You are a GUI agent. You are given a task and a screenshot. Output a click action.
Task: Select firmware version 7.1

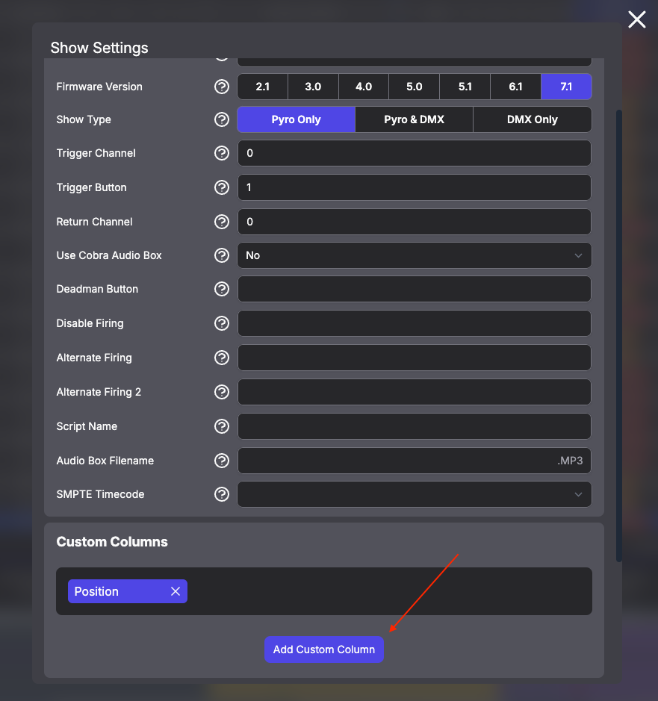click(x=566, y=87)
